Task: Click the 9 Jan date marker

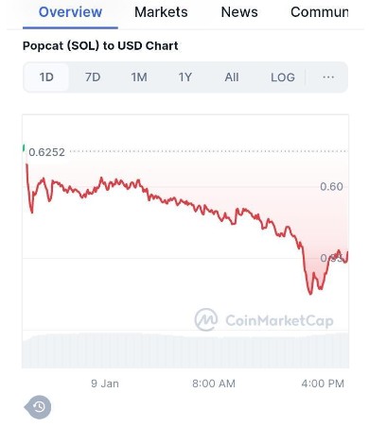Action: [105, 384]
